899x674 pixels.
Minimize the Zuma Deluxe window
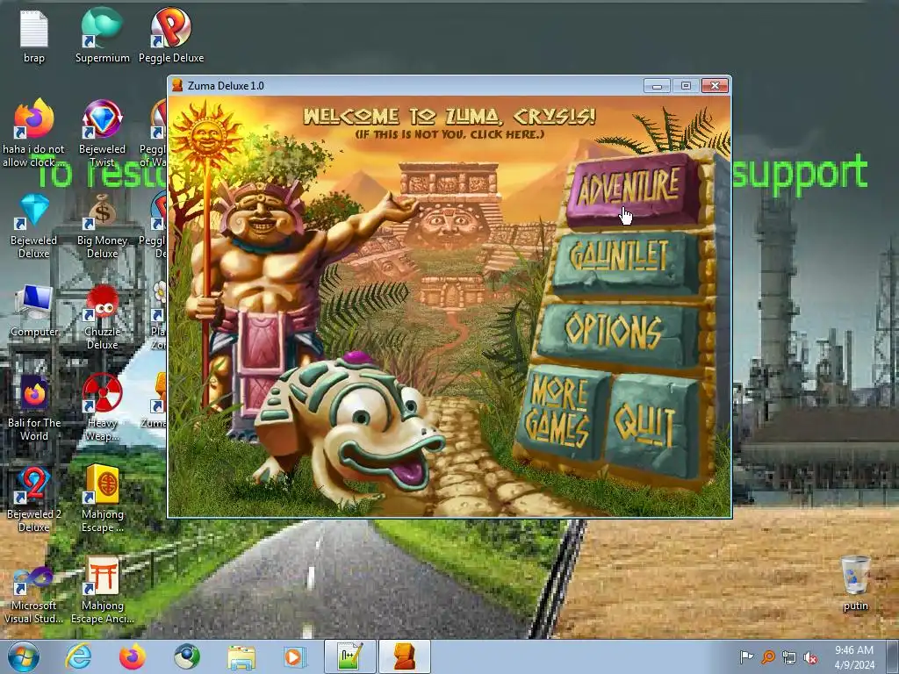click(x=657, y=86)
